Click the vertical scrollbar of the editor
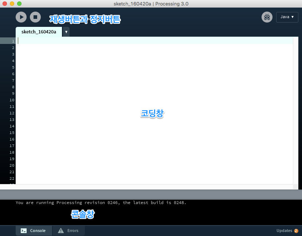Viewport: 302px width, 236px height. tap(295, 110)
